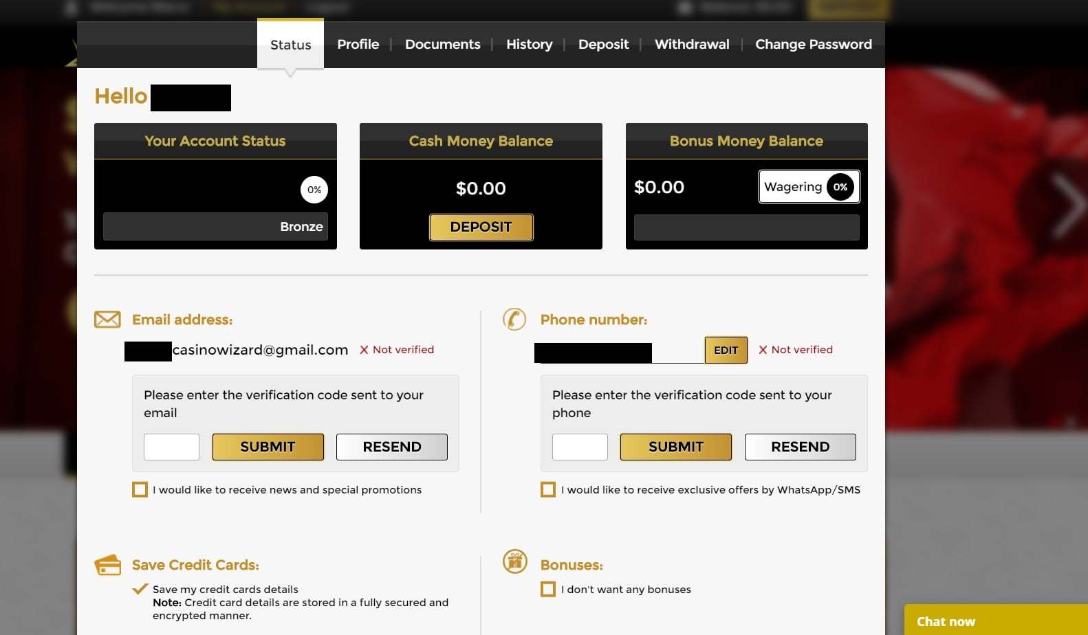Click the account status 0% badge
The image size is (1088, 635).
[314, 190]
